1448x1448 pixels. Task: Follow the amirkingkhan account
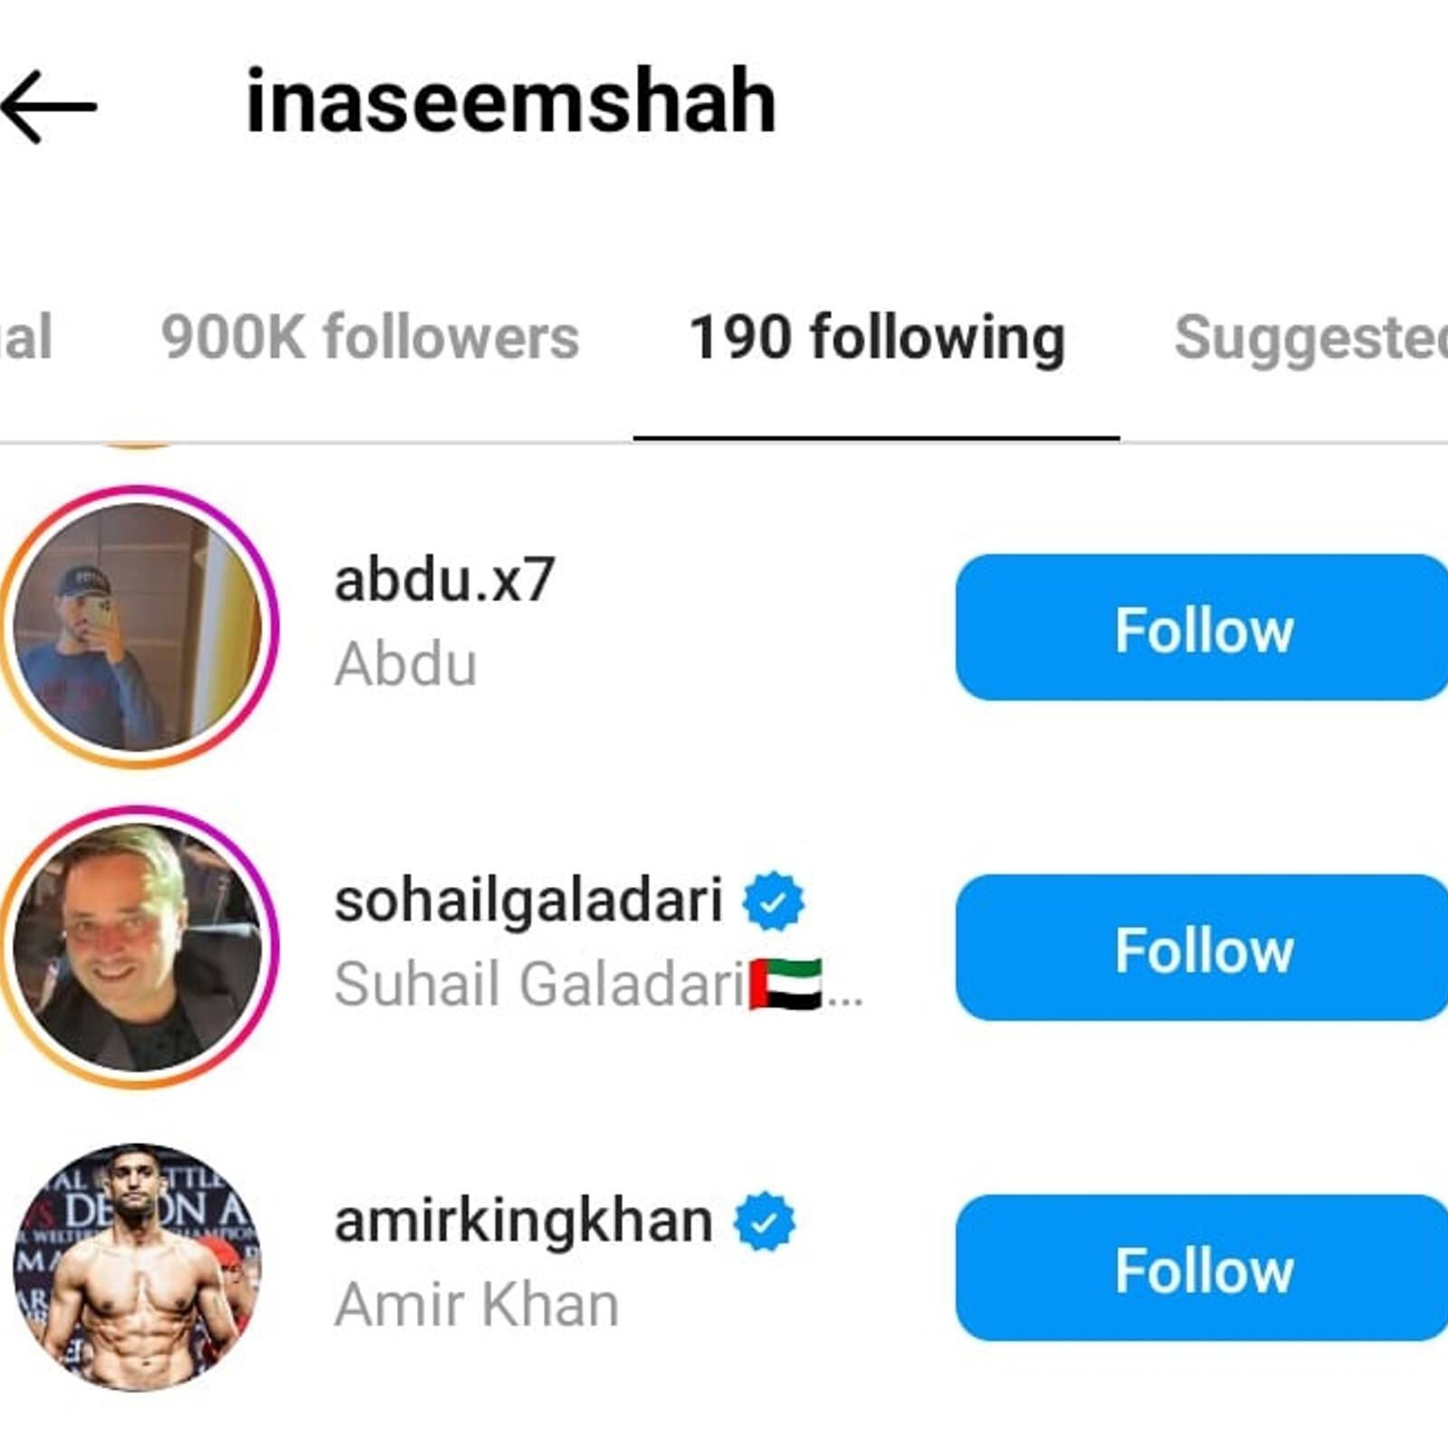coord(1202,1268)
